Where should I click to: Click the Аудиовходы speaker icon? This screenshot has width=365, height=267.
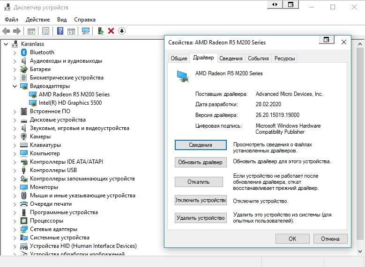tap(24, 61)
